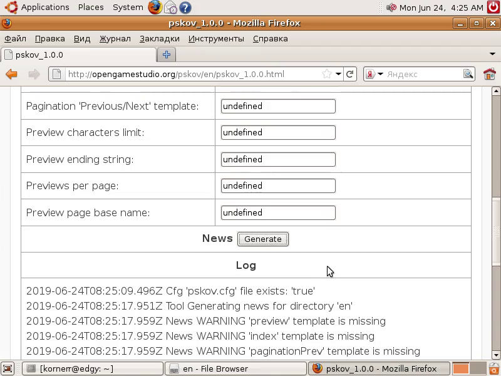Screen dimensions: 501x376
Task: Expand the list all tabs dropdown
Action: click(492, 55)
